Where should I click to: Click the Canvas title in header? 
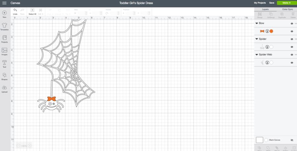(15, 3)
